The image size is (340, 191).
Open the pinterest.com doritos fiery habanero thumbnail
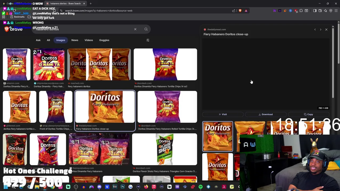pyautogui.click(x=19, y=107)
